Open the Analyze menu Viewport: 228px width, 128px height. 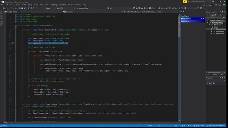click(x=71, y=5)
